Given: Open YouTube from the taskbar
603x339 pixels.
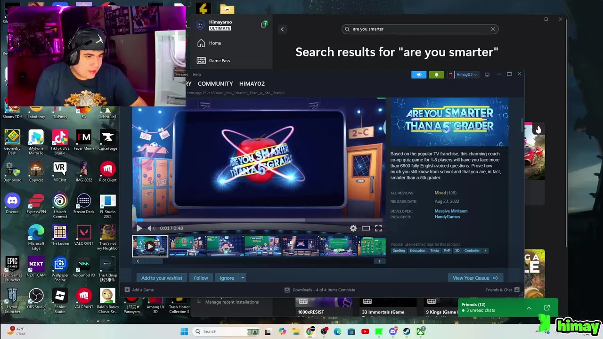Looking at the screenshot, I should [x=365, y=331].
